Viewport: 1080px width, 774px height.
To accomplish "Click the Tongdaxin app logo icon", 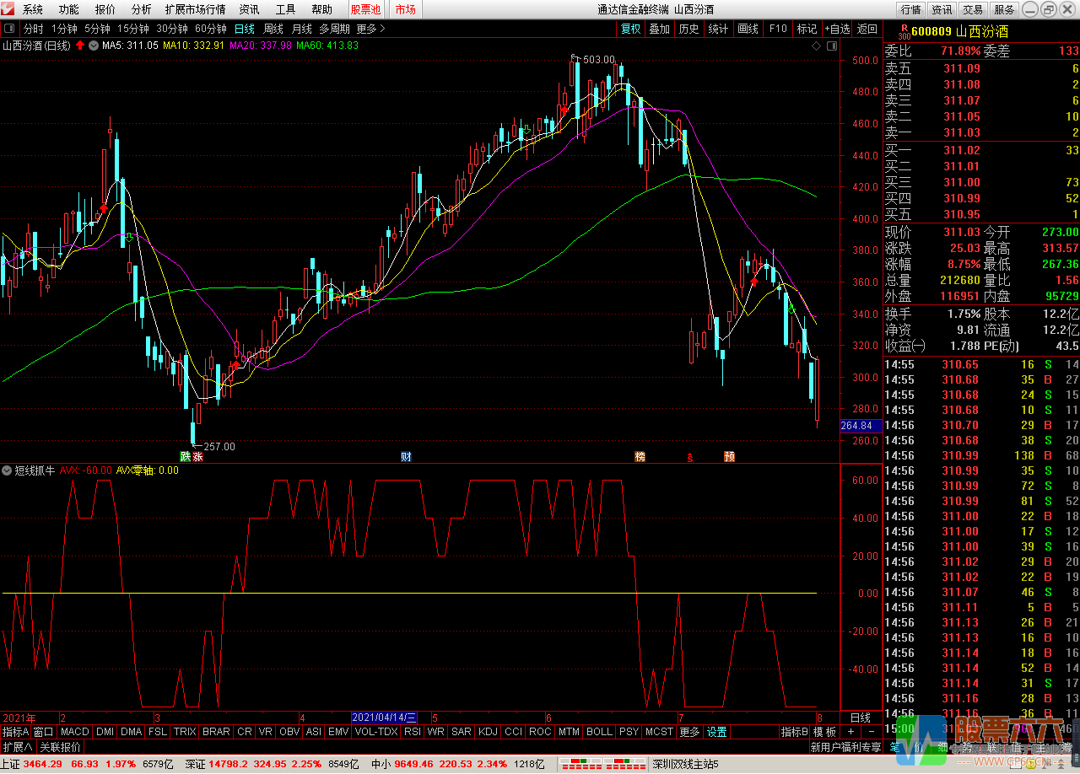I will pos(8,9).
